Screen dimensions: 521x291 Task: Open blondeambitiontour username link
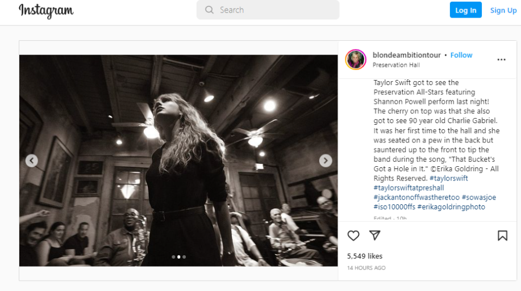click(x=406, y=55)
